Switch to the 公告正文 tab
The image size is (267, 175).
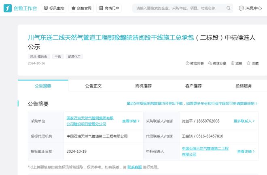[93, 86]
